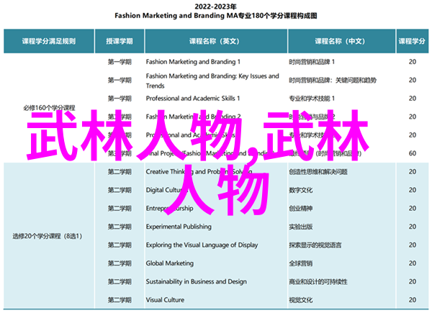Click '全球营销' Chinese course name
The height and width of the screenshot is (313, 432).
click(x=300, y=263)
